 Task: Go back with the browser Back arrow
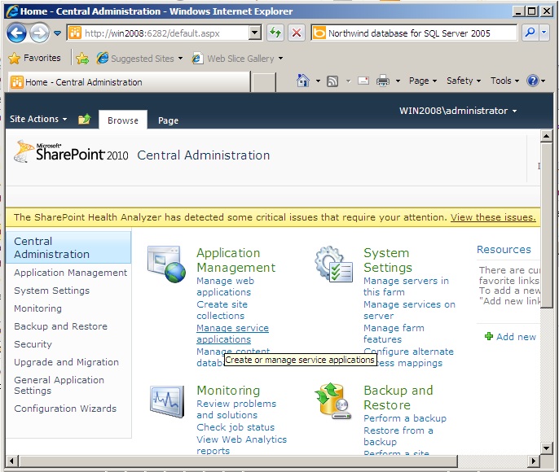click(x=16, y=33)
